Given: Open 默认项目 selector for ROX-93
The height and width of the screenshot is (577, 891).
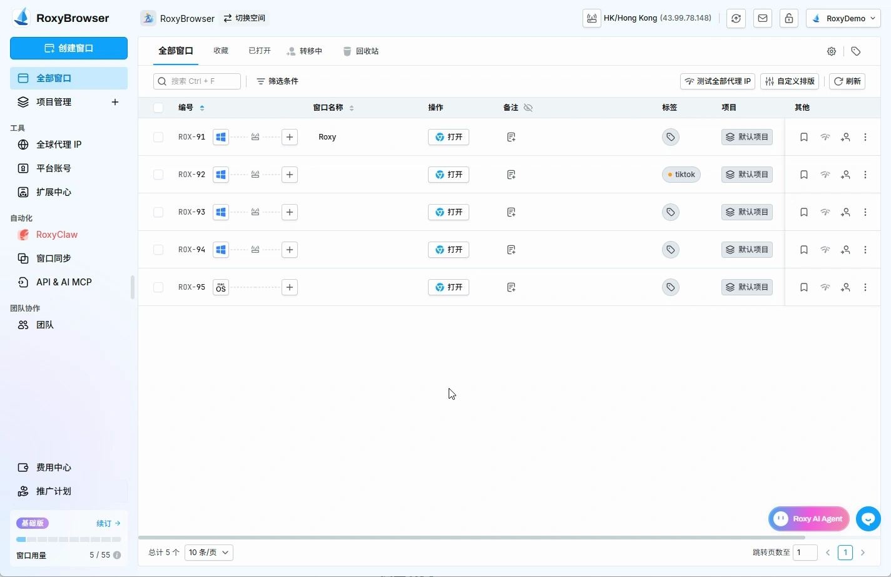Looking at the screenshot, I should pos(747,212).
